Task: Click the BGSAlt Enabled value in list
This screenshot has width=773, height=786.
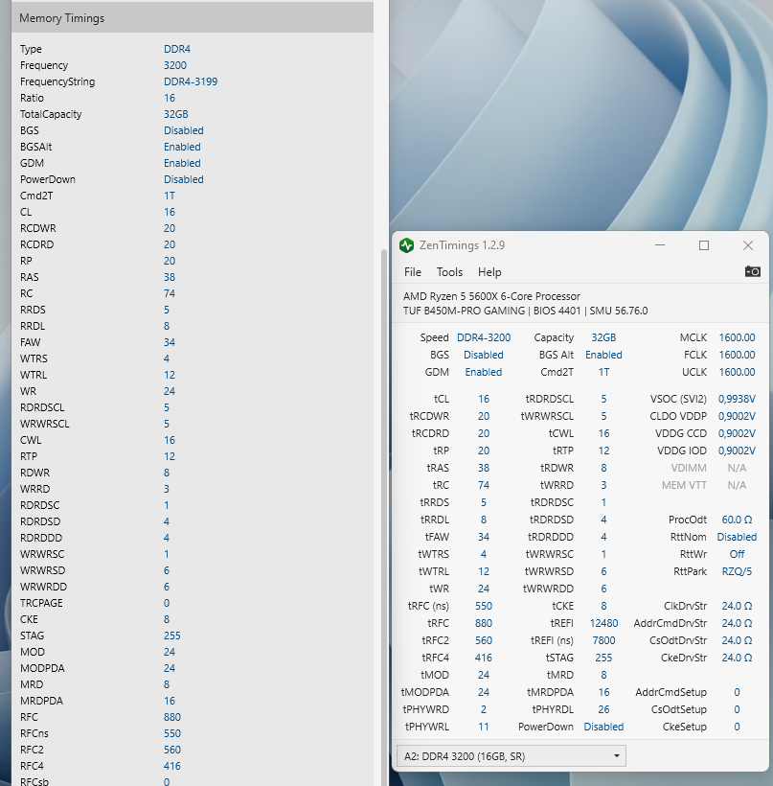Action: click(x=182, y=147)
